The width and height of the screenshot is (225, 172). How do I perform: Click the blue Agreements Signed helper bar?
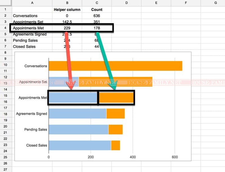pos(78,114)
